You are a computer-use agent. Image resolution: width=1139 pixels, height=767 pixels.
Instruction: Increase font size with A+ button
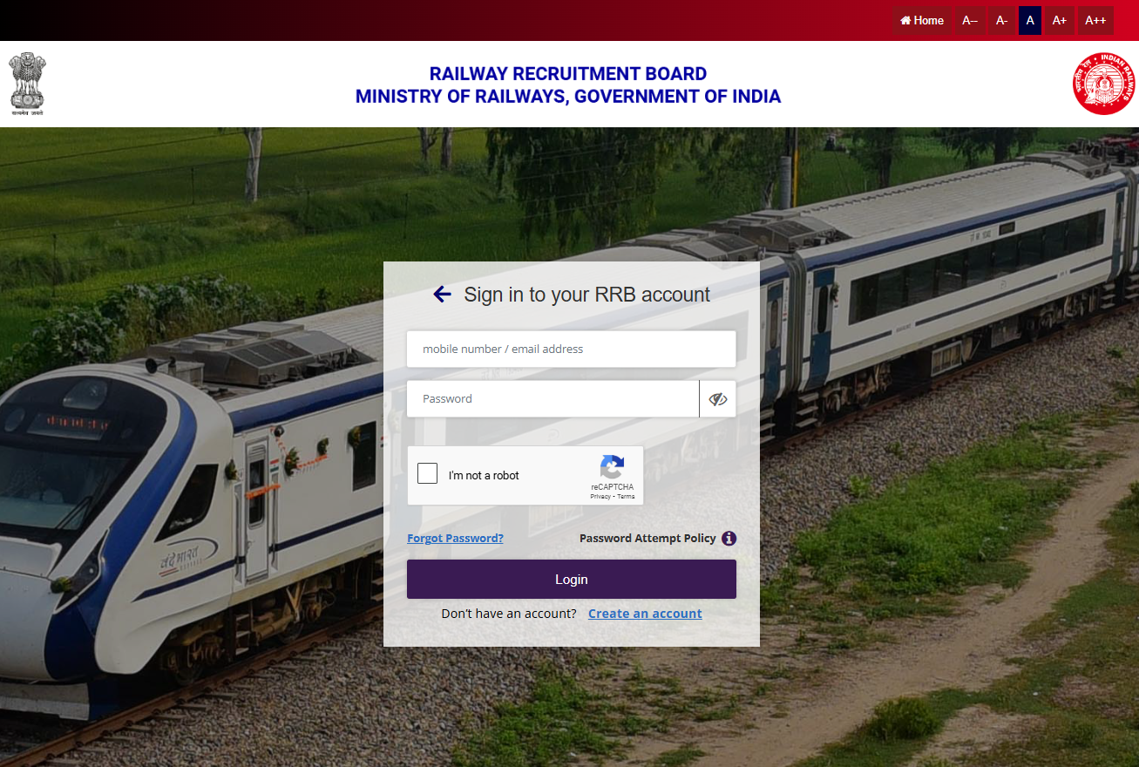coord(1059,20)
